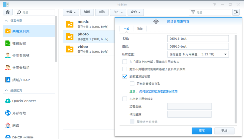This screenshot has width=244, height=139.
Task: Disable 啟動資源回收筒 checkbox
Action: pos(125,76)
